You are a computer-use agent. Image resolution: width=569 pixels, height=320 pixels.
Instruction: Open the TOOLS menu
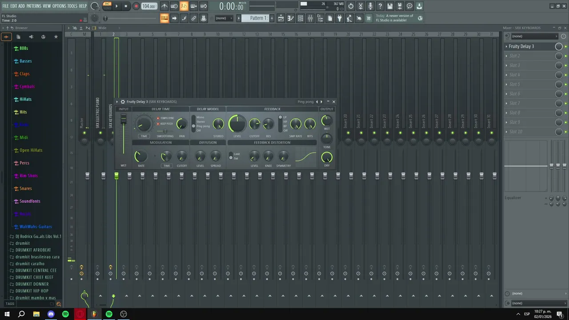pos(72,6)
